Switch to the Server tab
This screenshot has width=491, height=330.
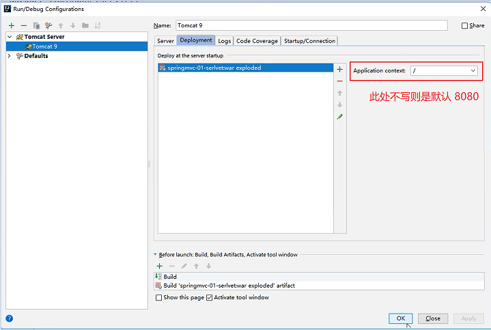click(x=165, y=41)
